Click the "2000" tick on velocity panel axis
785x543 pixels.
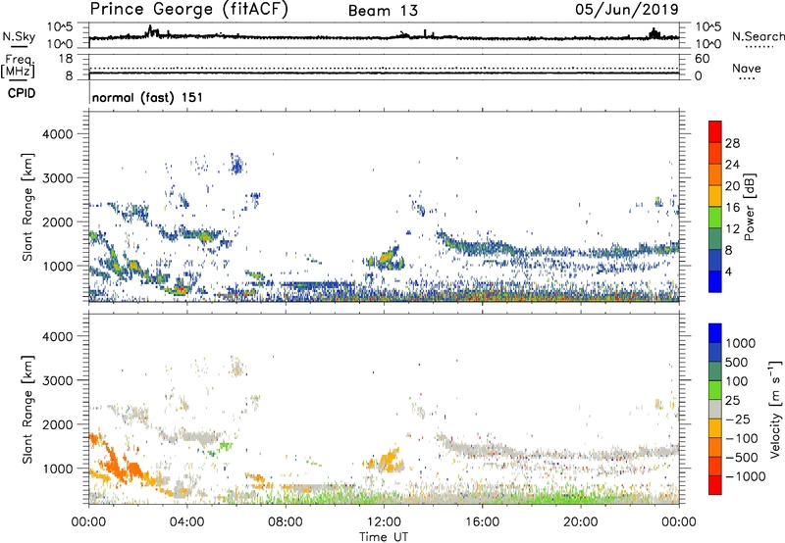(57, 424)
